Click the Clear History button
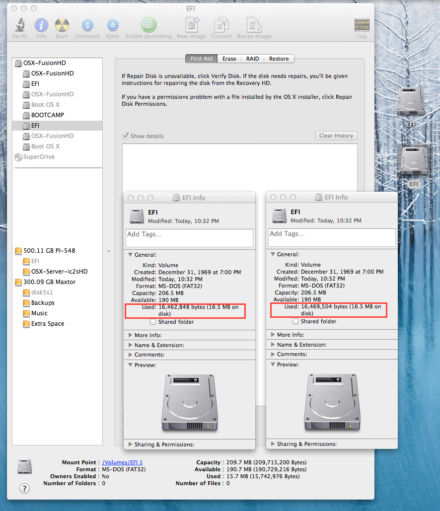 [x=336, y=136]
